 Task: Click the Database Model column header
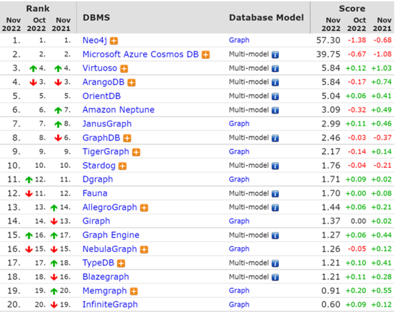(x=266, y=18)
